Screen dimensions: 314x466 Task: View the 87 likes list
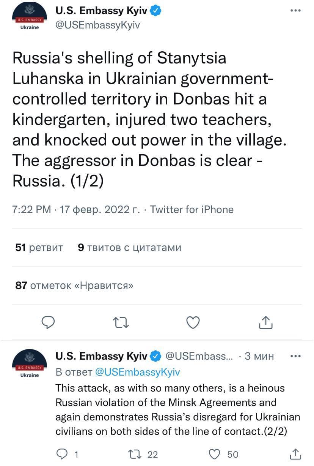tap(74, 285)
